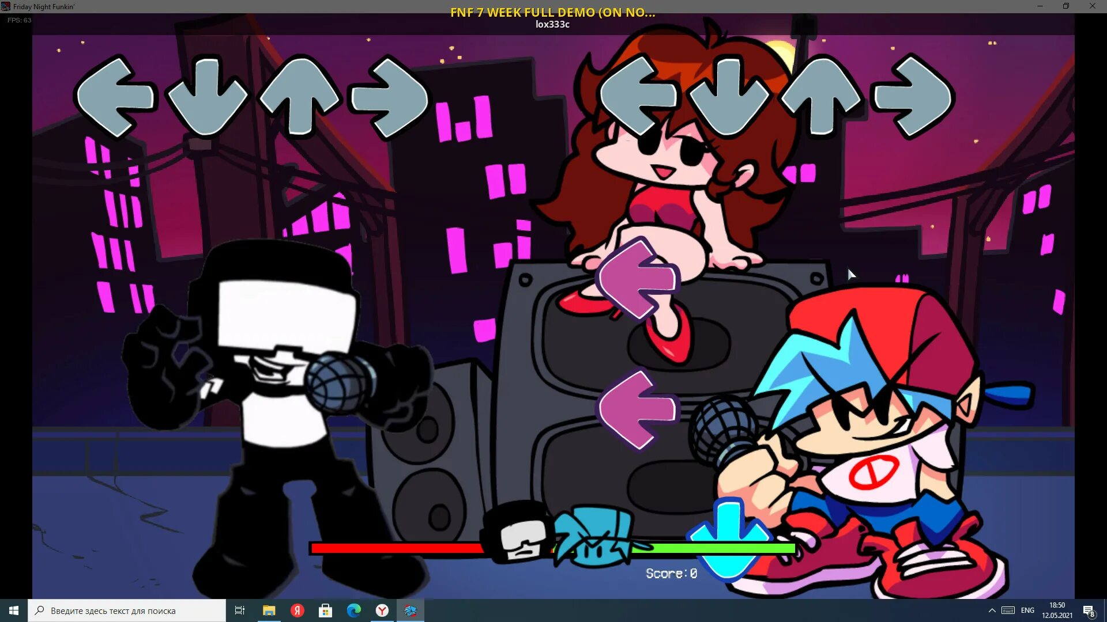Click the player's left arrow receptor
The height and width of the screenshot is (622, 1107).
pyautogui.click(x=638, y=96)
